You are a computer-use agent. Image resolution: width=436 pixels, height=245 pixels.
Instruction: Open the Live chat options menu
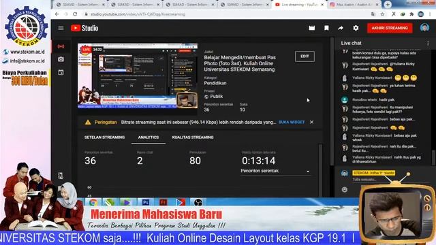[x=428, y=43]
